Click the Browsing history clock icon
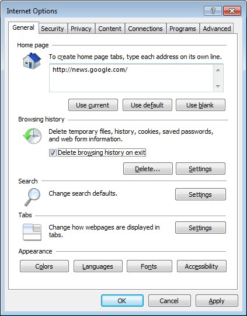The image size is (247, 316). (32, 136)
